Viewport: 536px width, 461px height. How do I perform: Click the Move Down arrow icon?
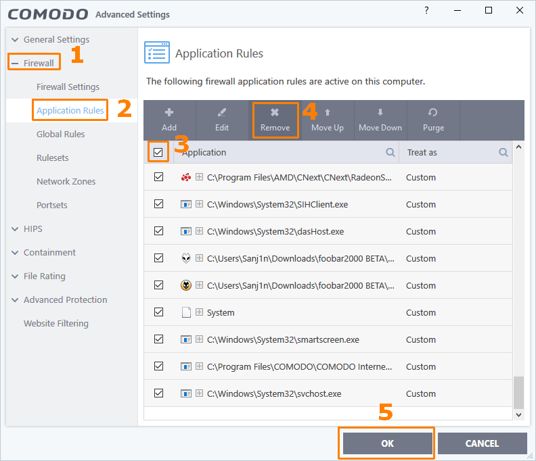click(380, 112)
